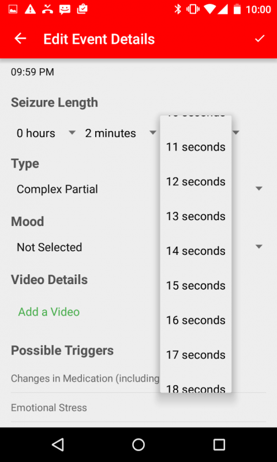Tap the warning triangle status icon

pos(30,9)
